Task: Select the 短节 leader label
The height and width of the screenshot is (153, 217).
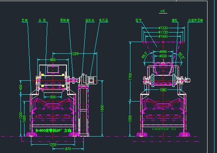Action: click(x=138, y=20)
